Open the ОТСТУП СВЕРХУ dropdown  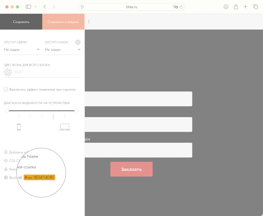coord(22,50)
